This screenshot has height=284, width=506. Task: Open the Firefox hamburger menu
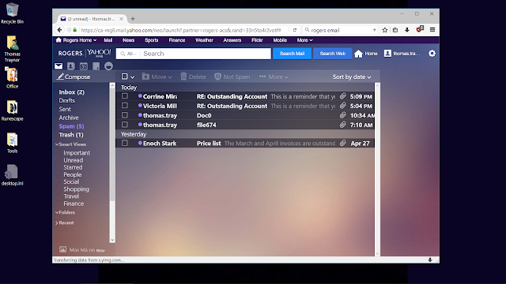(432, 30)
